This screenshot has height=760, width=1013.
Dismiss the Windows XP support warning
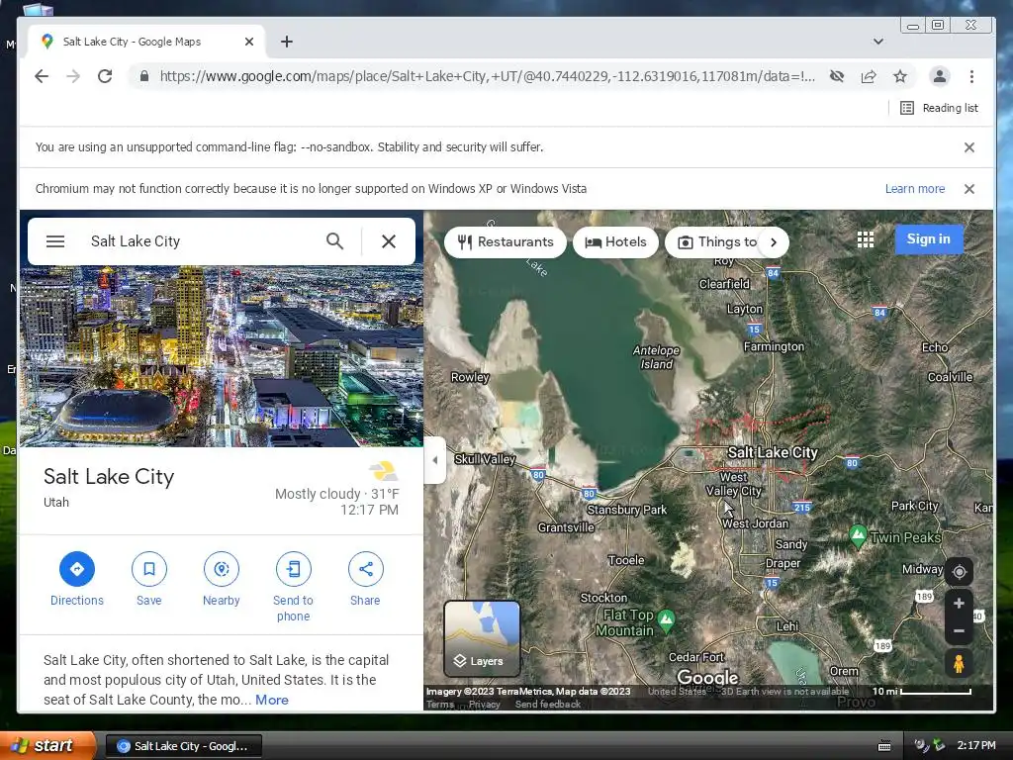click(969, 189)
